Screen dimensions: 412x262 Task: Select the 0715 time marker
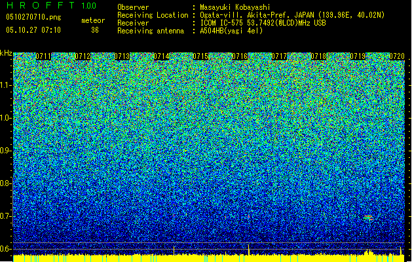point(200,56)
